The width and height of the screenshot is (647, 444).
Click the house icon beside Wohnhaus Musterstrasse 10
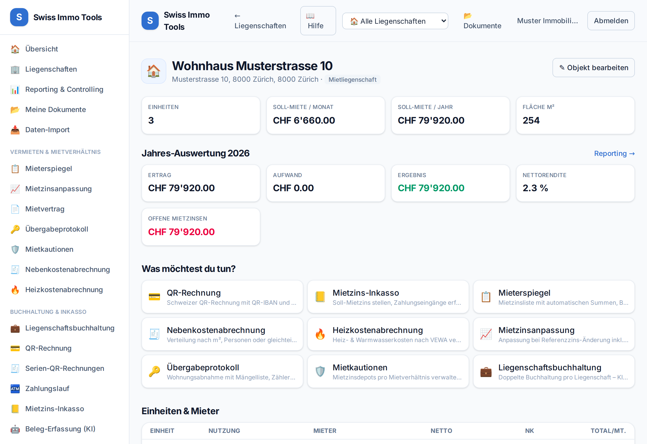(153, 71)
